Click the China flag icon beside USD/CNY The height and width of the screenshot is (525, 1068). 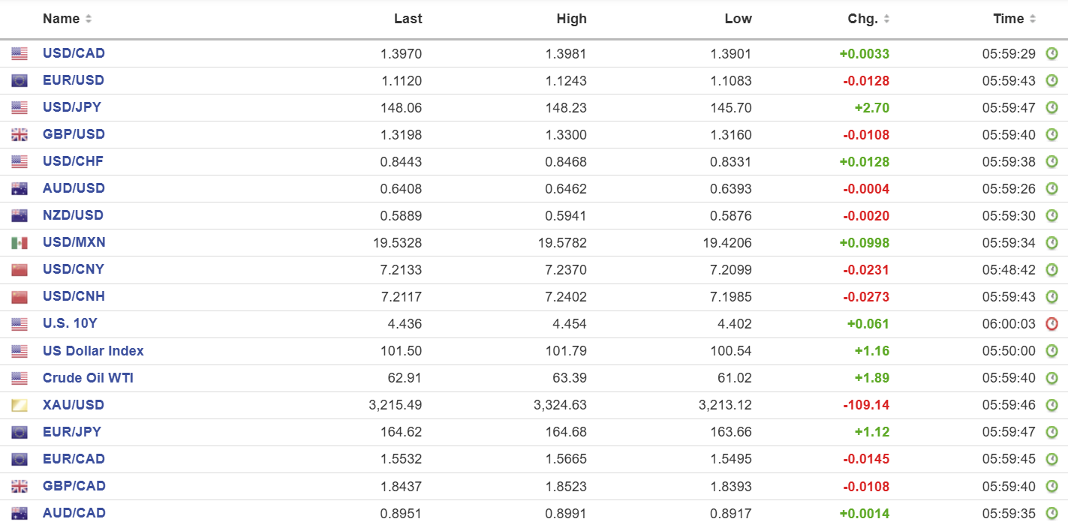[20, 270]
